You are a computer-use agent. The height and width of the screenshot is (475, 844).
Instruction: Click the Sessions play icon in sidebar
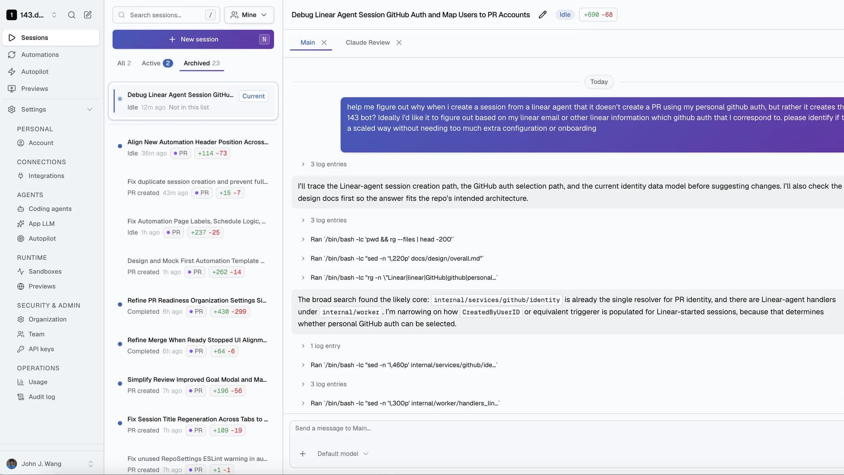12,38
